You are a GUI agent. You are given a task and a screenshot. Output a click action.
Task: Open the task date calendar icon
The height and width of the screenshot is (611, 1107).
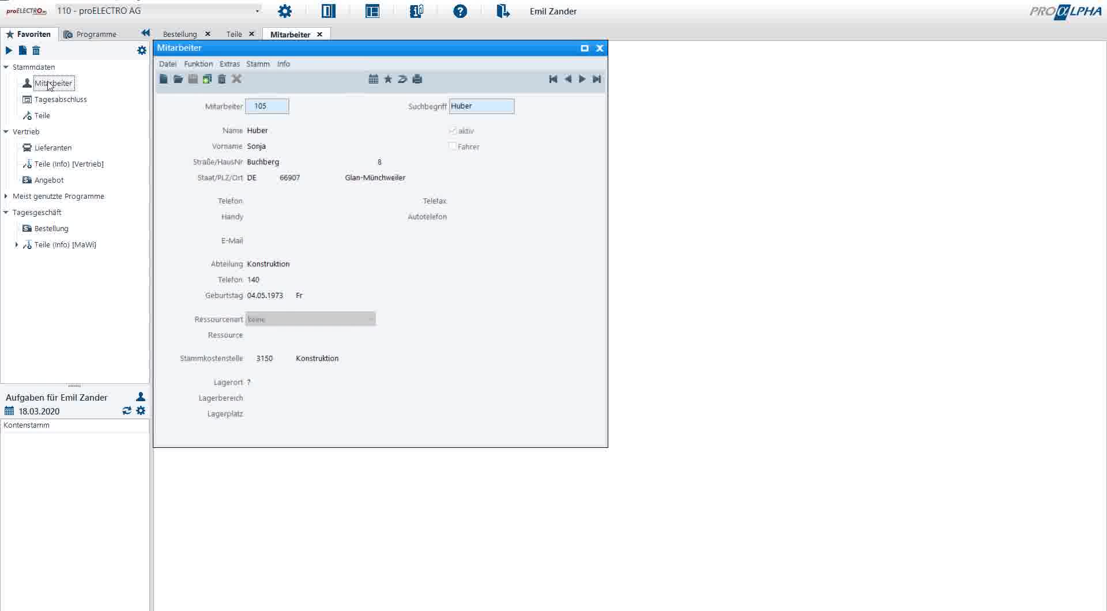coord(9,411)
